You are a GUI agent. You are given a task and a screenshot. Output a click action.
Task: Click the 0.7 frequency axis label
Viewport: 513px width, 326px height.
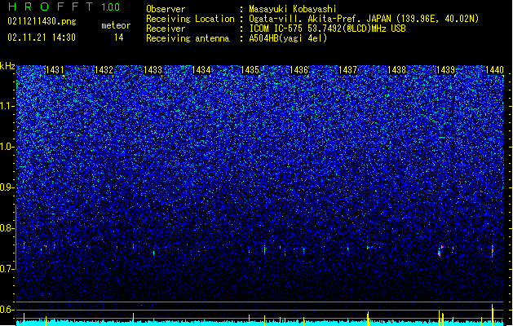point(7,269)
